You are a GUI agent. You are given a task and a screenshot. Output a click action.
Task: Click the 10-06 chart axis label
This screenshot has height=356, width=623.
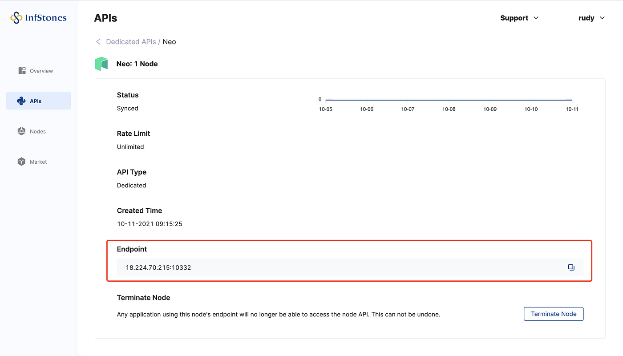[367, 109]
